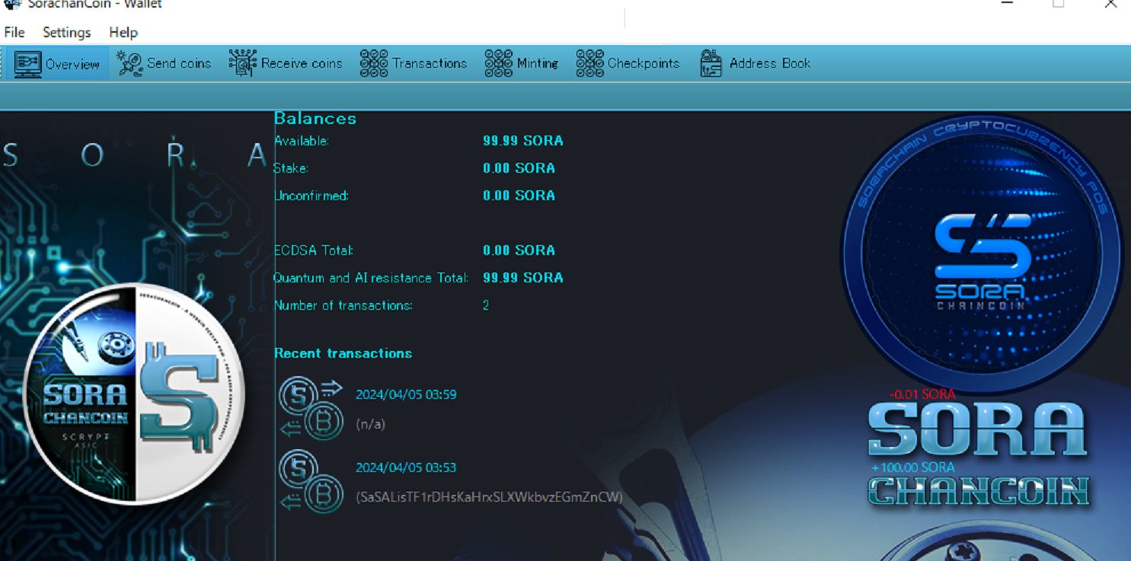The width and height of the screenshot is (1131, 561).
Task: Select the Overview label
Action: click(72, 64)
